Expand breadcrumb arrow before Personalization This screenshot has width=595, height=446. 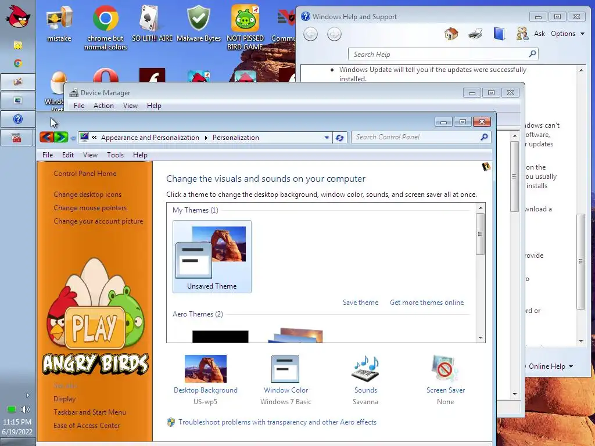pyautogui.click(x=206, y=138)
